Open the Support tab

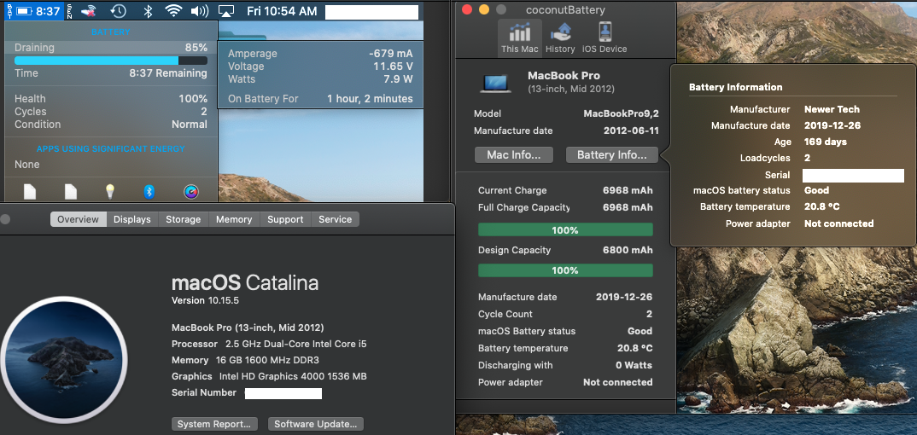coord(285,219)
